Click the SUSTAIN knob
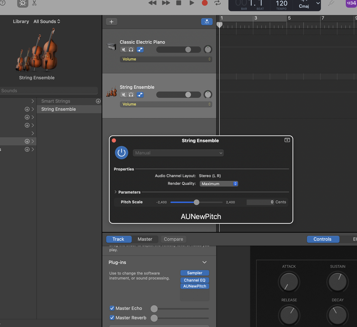The height and width of the screenshot is (327, 357). [x=338, y=282]
